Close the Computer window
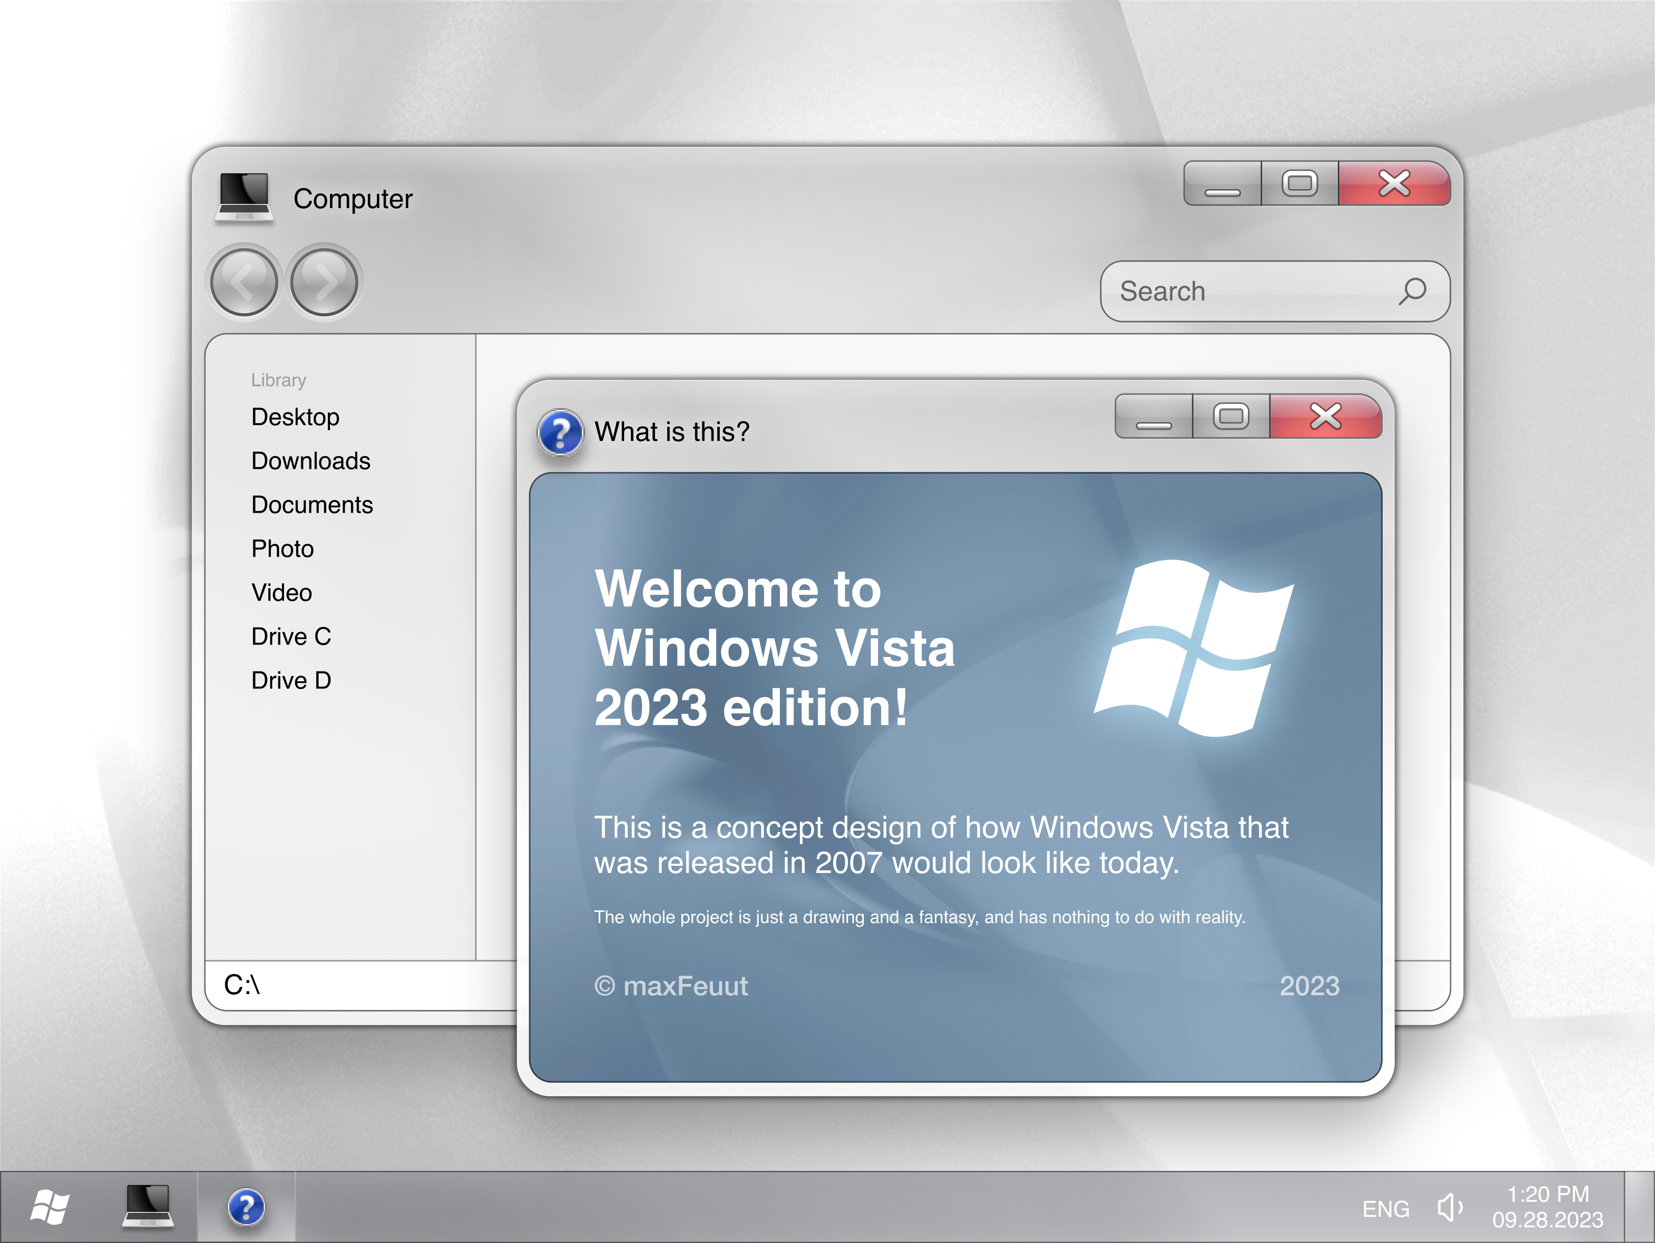Screen dimensions: 1655x1243 point(1394,182)
